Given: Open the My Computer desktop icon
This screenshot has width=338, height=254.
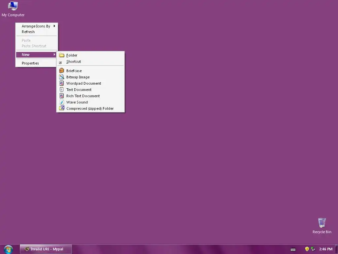Looking at the screenshot, I should click(x=13, y=9).
